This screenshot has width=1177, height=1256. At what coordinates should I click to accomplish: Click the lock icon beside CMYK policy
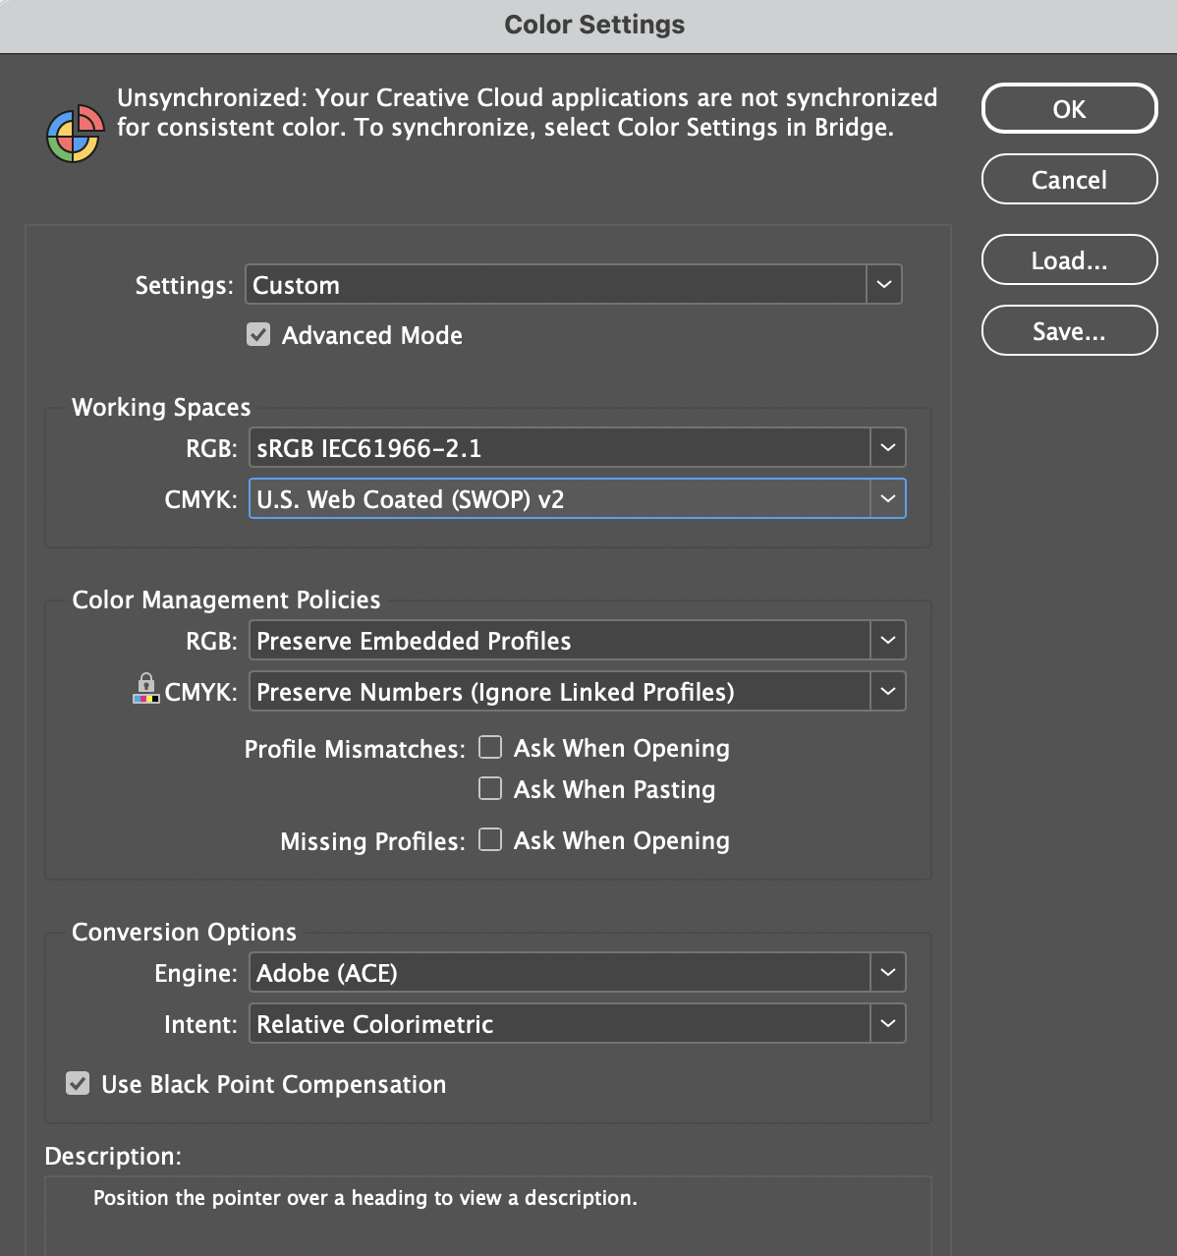(145, 688)
